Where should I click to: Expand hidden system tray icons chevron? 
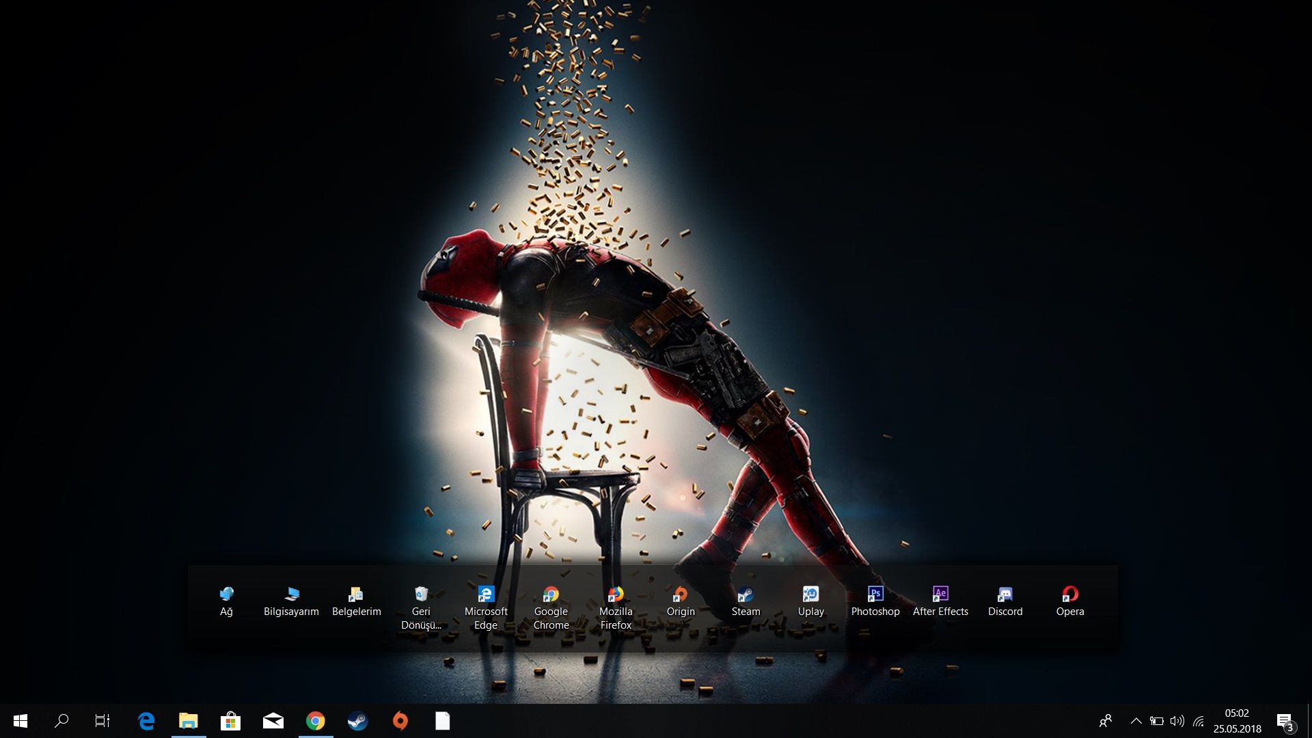tap(1136, 721)
